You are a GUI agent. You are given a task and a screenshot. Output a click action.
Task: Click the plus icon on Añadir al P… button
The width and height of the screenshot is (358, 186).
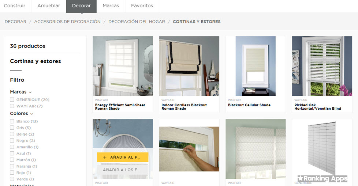tap(105, 157)
